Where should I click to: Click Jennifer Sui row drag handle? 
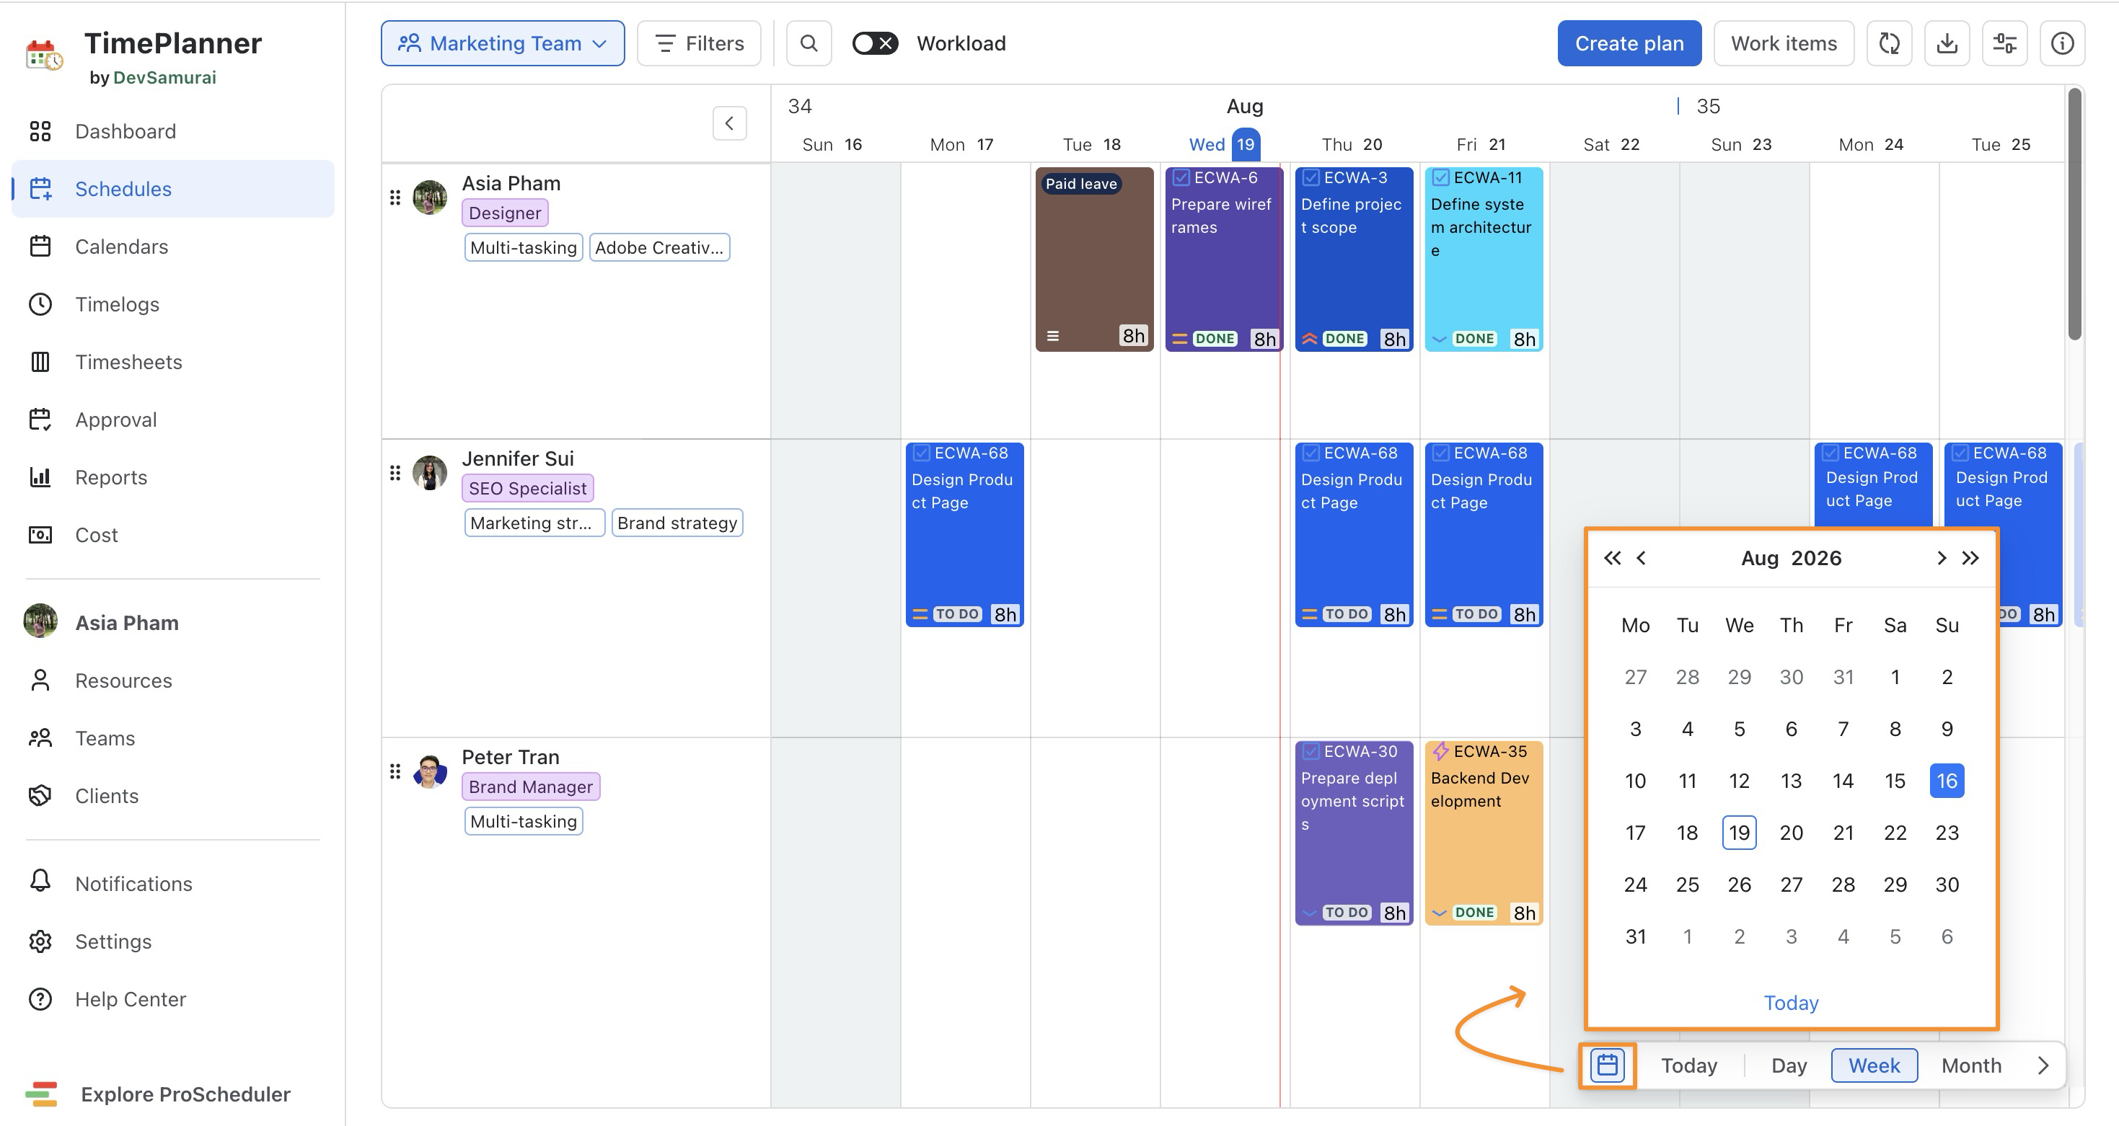pyautogui.click(x=395, y=473)
